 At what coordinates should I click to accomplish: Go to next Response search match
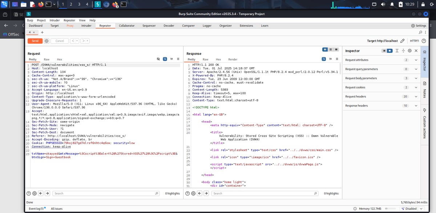click(x=206, y=193)
